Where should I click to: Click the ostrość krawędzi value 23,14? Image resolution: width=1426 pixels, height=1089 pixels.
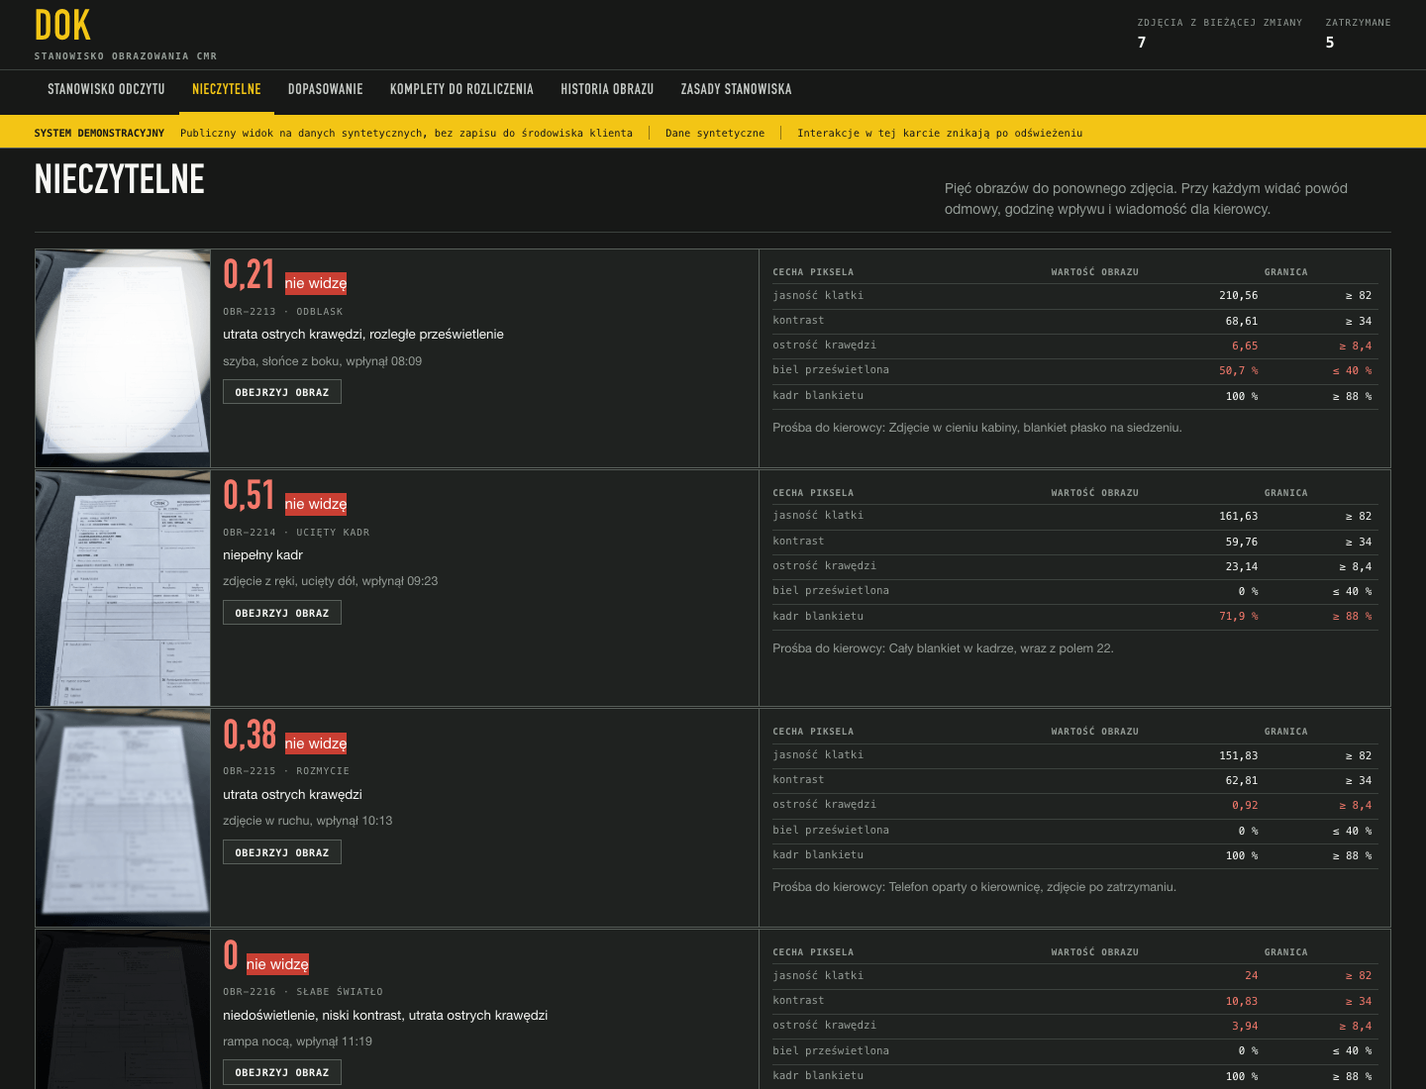click(1242, 566)
